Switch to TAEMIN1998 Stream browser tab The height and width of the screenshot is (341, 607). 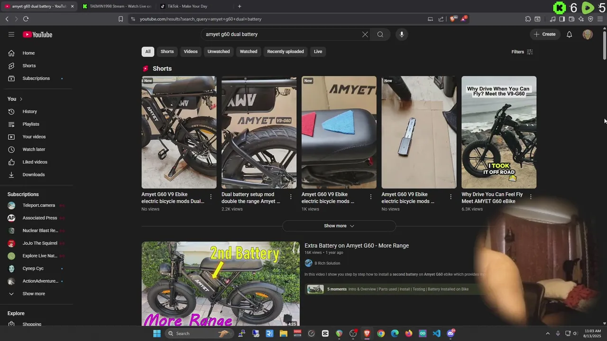pyautogui.click(x=116, y=6)
